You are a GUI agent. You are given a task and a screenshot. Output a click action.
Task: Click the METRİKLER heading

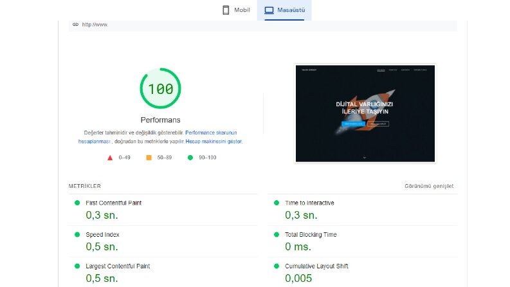click(x=84, y=186)
